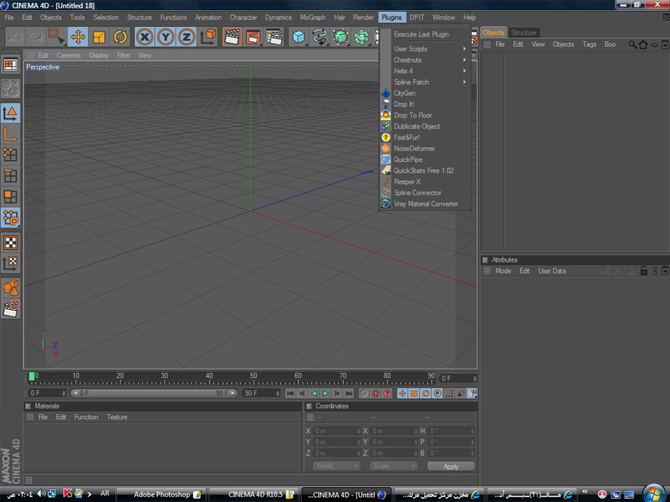Open the World coordinate mode dropdown
The height and width of the screenshot is (502, 670).
click(x=337, y=466)
